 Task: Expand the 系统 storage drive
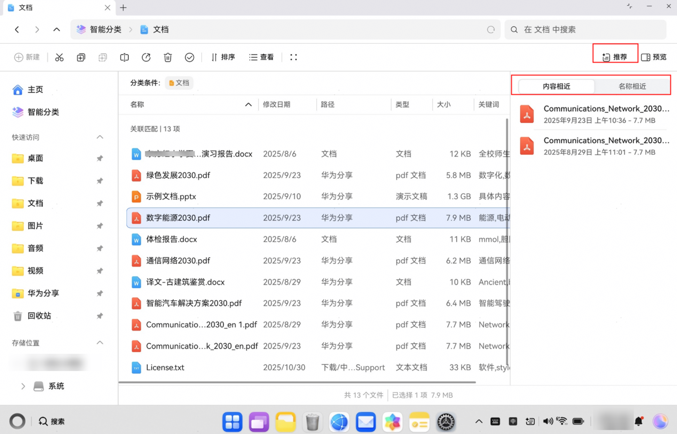(23, 386)
